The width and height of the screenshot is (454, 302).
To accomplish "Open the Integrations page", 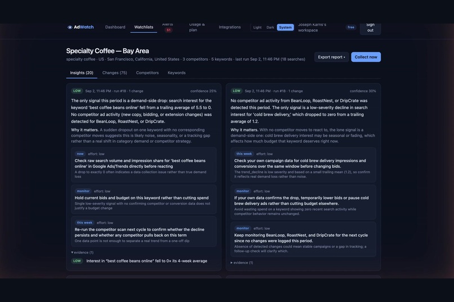I will [230, 27].
